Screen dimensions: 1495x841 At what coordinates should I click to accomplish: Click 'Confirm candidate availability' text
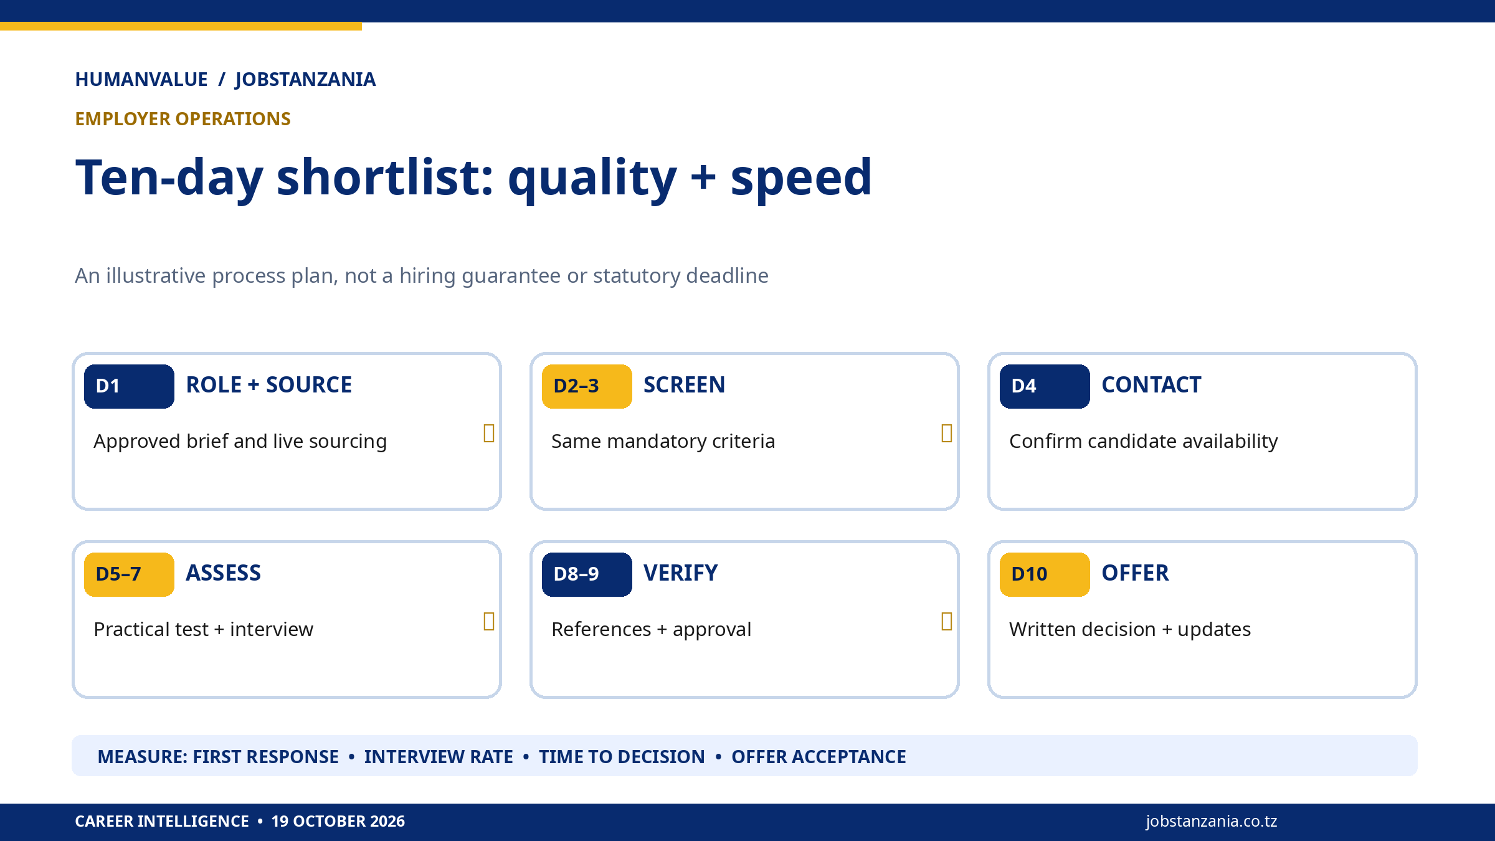tap(1144, 441)
